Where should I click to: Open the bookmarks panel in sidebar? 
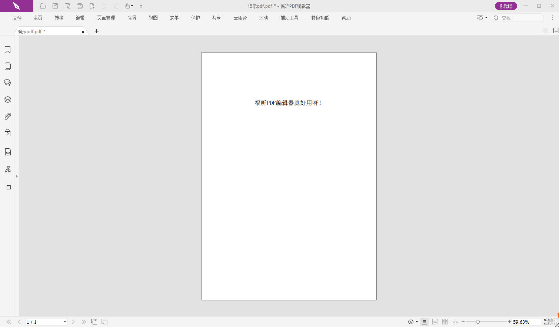click(x=7, y=50)
